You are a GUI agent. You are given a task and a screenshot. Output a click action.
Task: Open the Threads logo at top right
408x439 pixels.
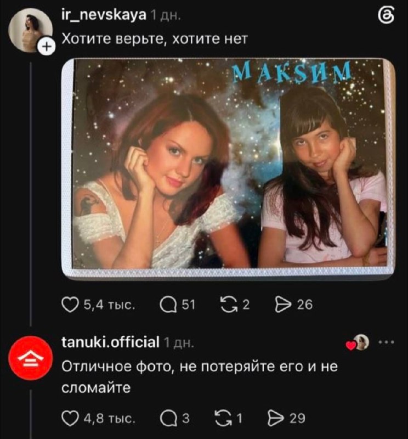(x=386, y=16)
